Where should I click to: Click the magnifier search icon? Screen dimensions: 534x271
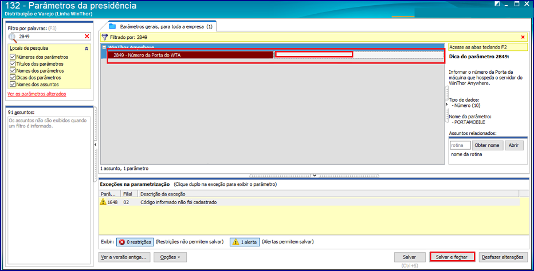[x=12, y=37]
